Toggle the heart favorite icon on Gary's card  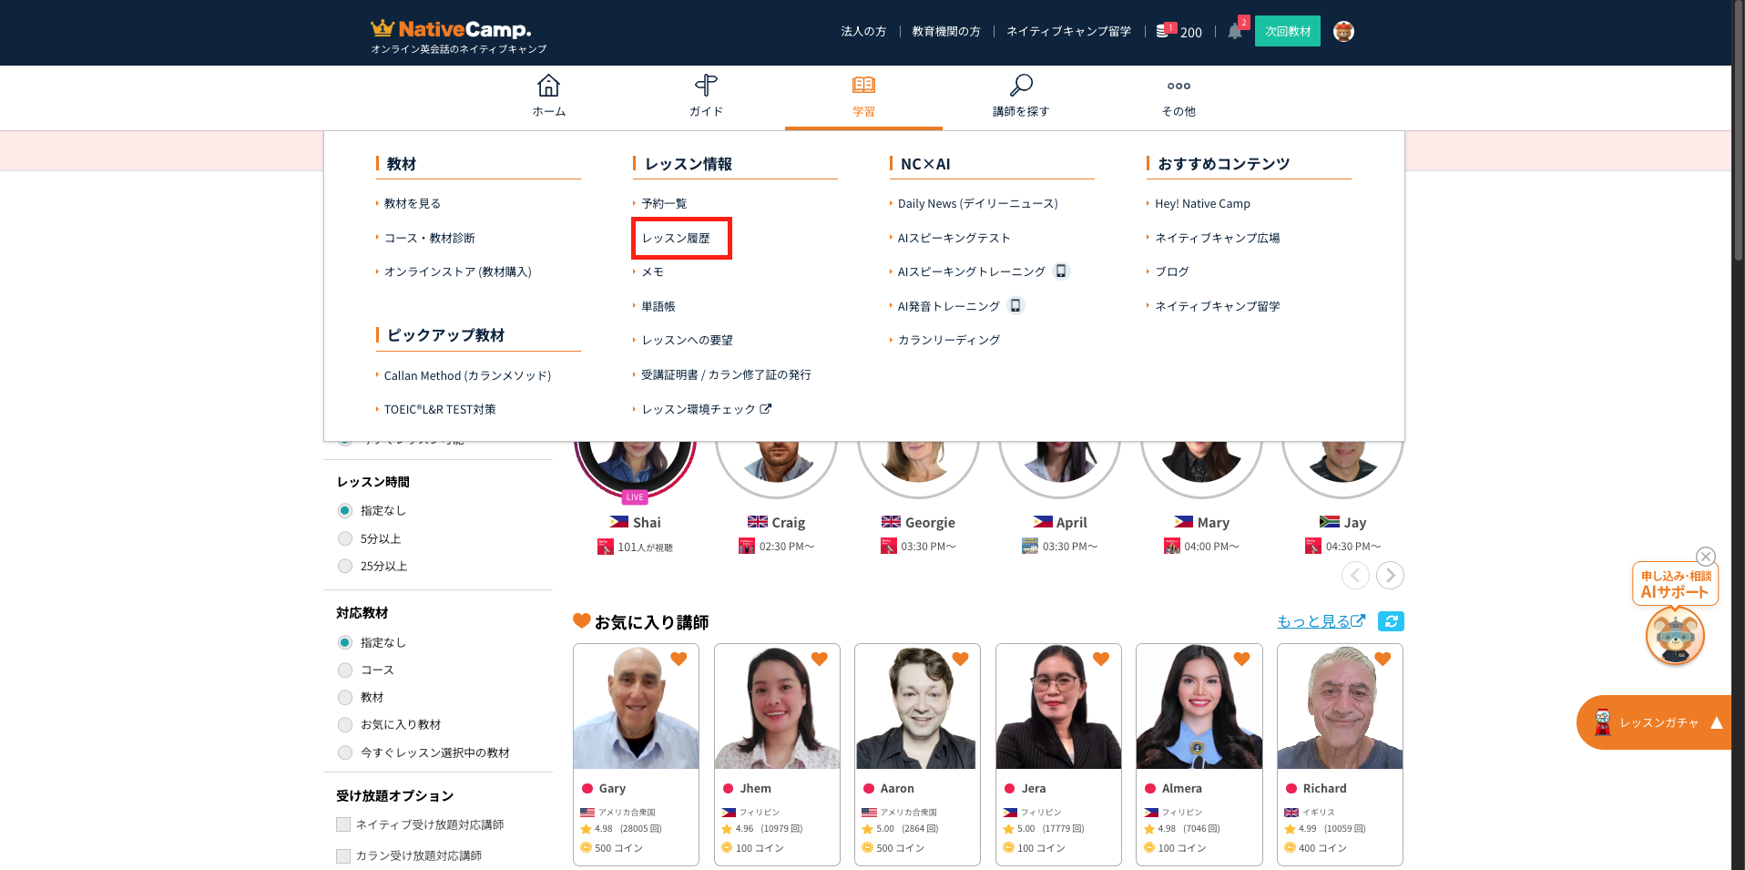pyautogui.click(x=679, y=659)
